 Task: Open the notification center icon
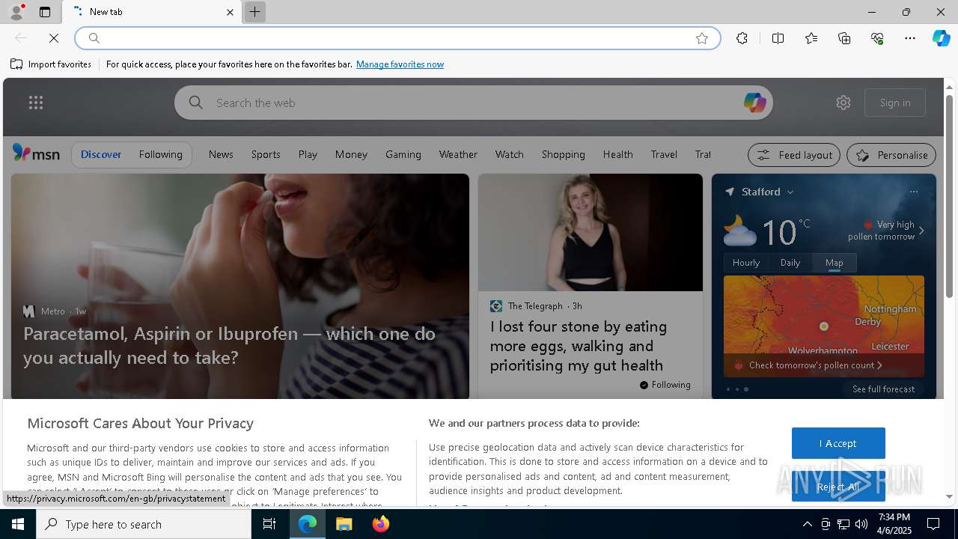click(933, 524)
